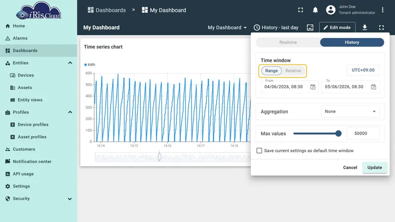Open notifications bell

click(x=315, y=10)
